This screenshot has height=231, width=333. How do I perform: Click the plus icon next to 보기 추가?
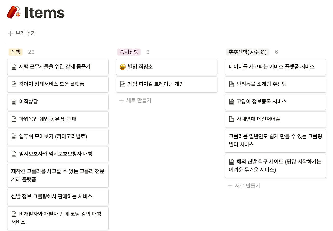(10, 33)
